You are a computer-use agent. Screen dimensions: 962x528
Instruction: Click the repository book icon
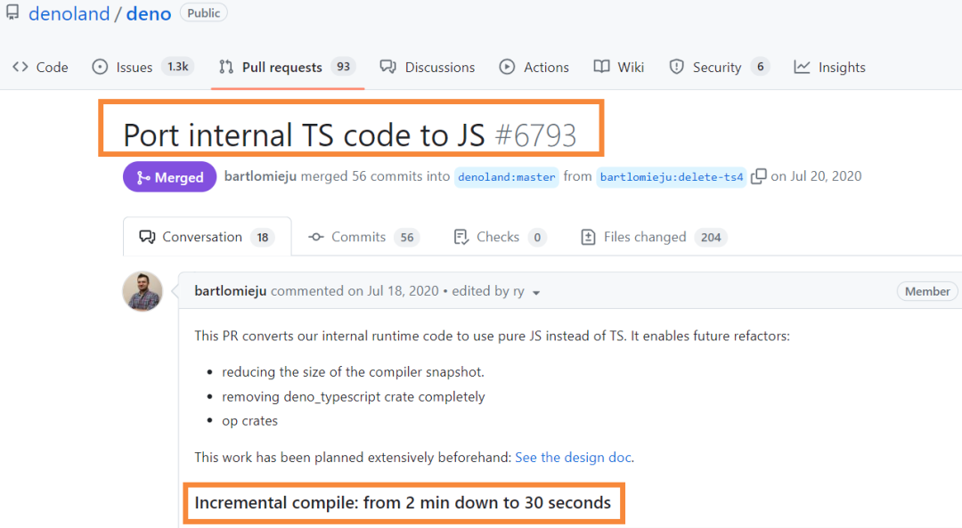pyautogui.click(x=12, y=13)
